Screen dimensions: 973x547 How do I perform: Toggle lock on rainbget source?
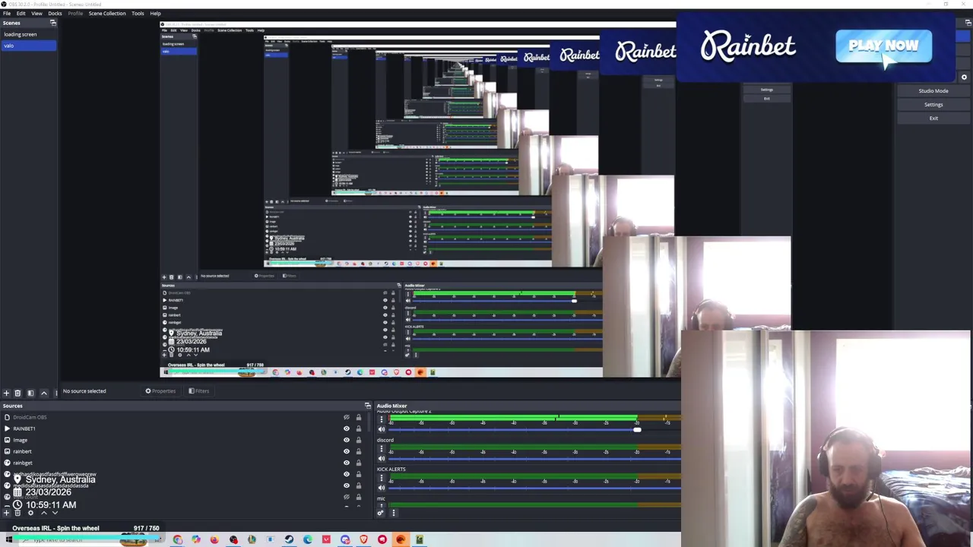click(359, 463)
